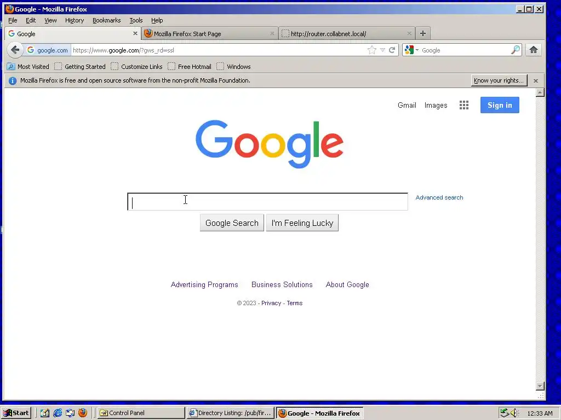The image size is (561, 420).
Task: Click the notepad quick launch icon
Action: pos(45,413)
